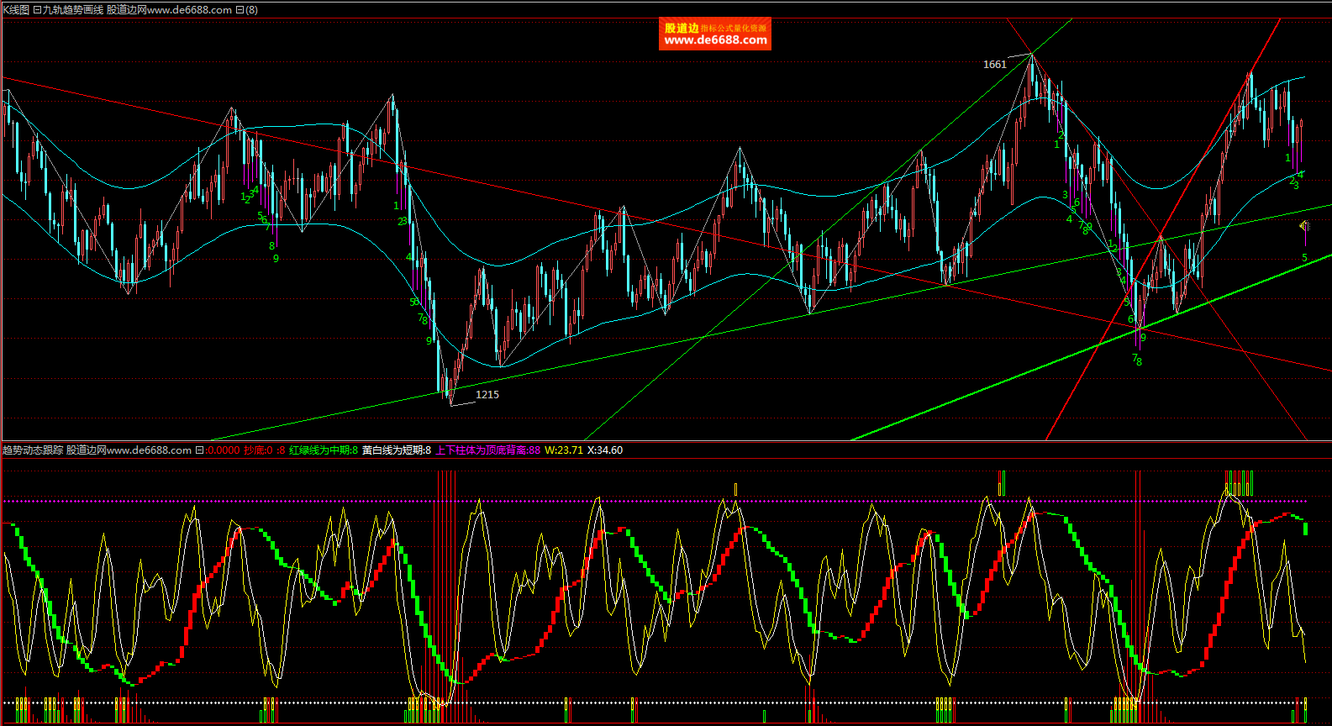Click the 股道边 orange logo banner
Image resolution: width=1332 pixels, height=726 pixels.
click(714, 34)
